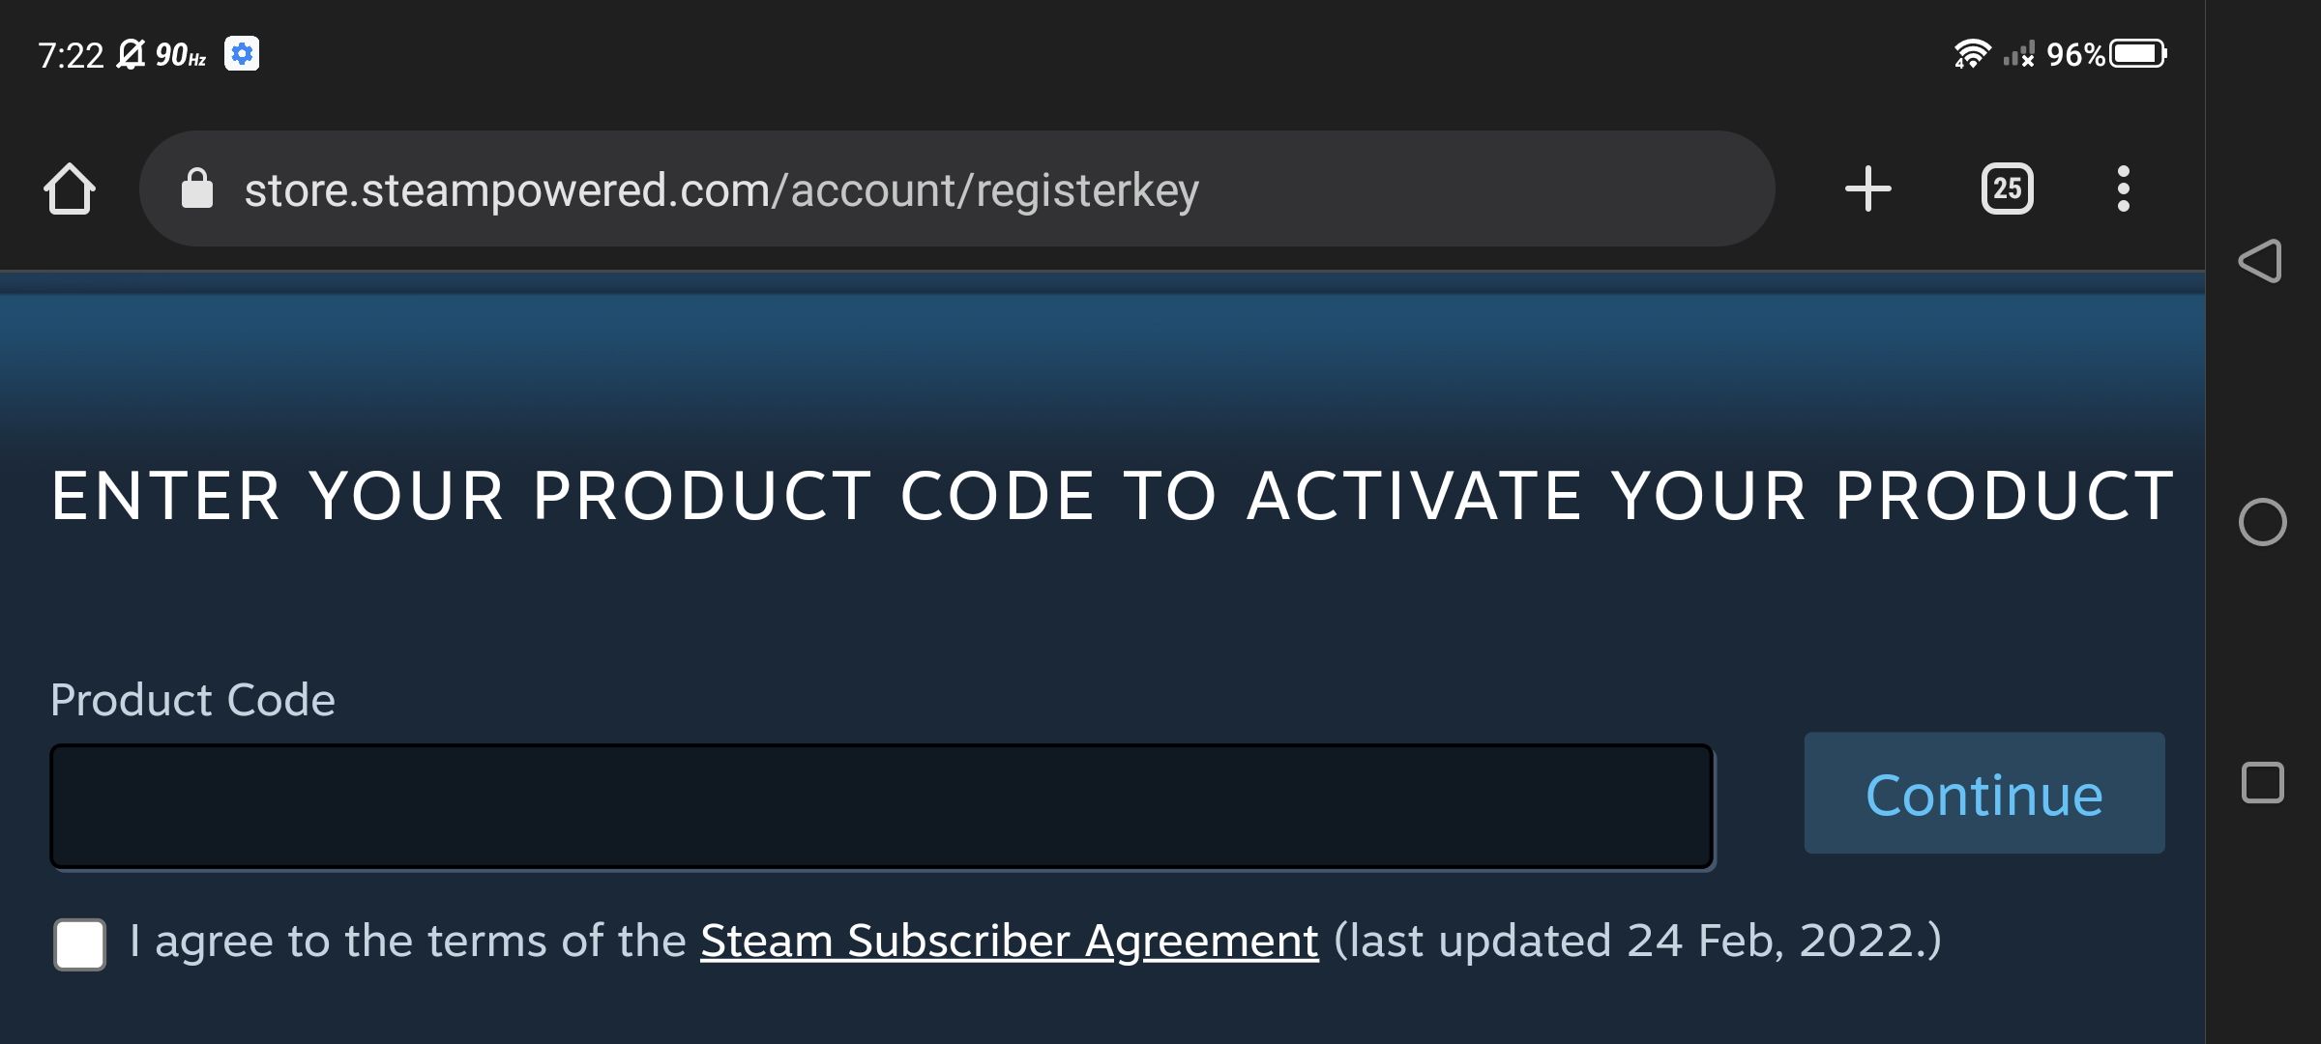Open the Steam Subscriber Agreement link
The height and width of the screenshot is (1044, 2321).
tap(1009, 941)
